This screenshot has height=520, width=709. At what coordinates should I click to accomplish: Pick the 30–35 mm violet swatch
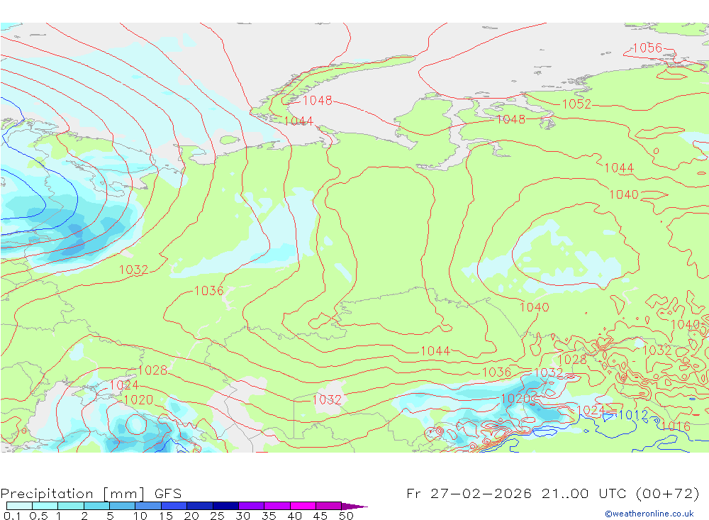click(x=251, y=506)
